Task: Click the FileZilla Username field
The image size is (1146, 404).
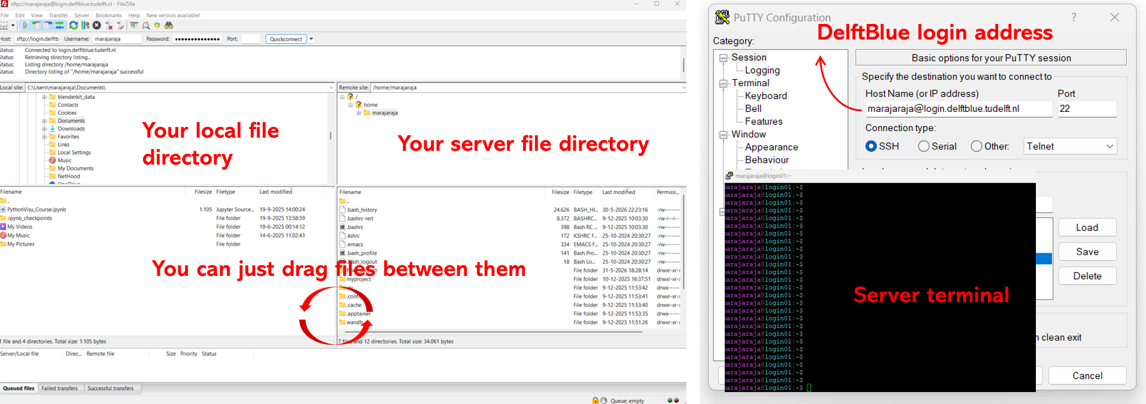Action: point(117,39)
